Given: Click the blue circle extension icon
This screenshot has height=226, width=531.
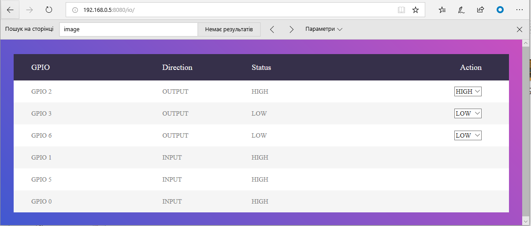Looking at the screenshot, I should [500, 10].
